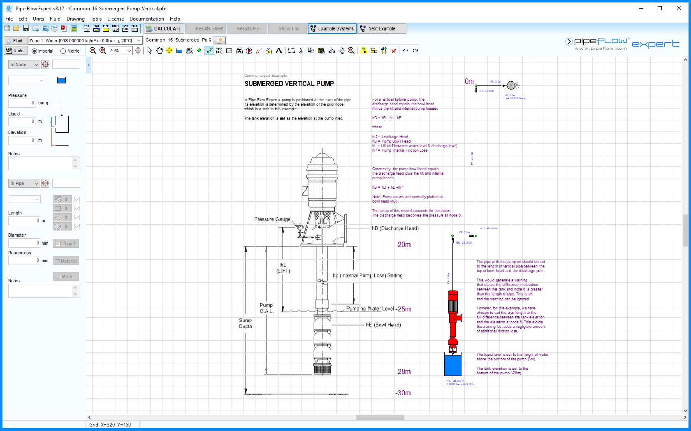
Task: Click the horizontal scrollbar thumb
Action: click(x=380, y=417)
